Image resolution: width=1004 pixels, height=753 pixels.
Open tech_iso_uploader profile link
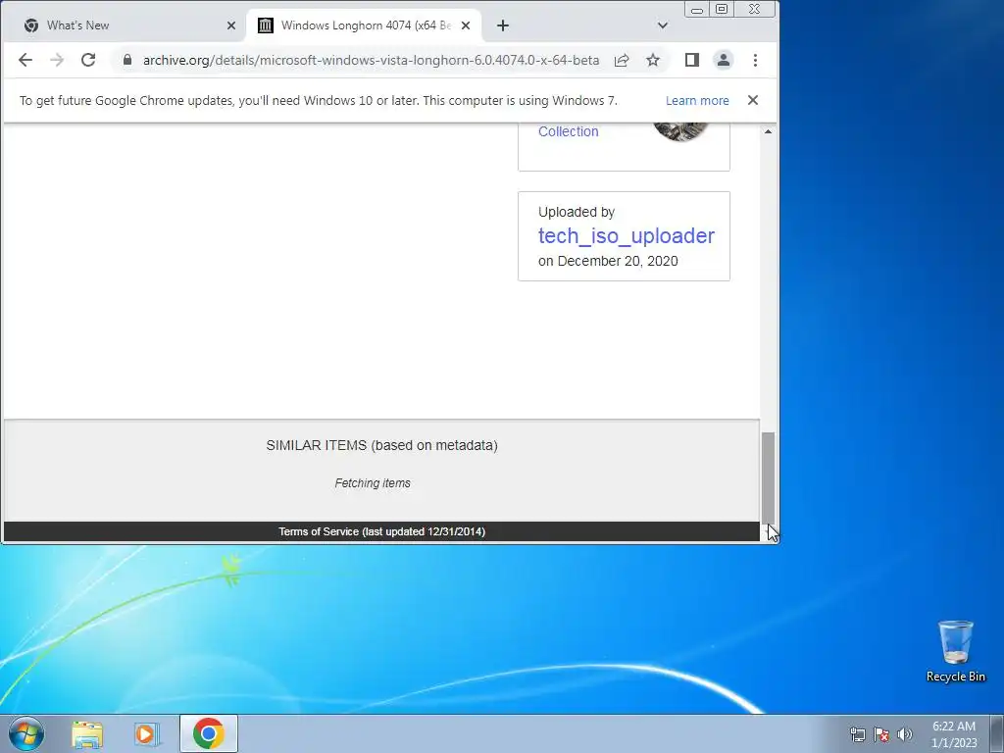pos(627,235)
